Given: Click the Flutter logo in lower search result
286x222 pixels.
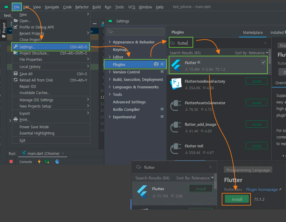Looking at the screenshot, I should [142, 191].
